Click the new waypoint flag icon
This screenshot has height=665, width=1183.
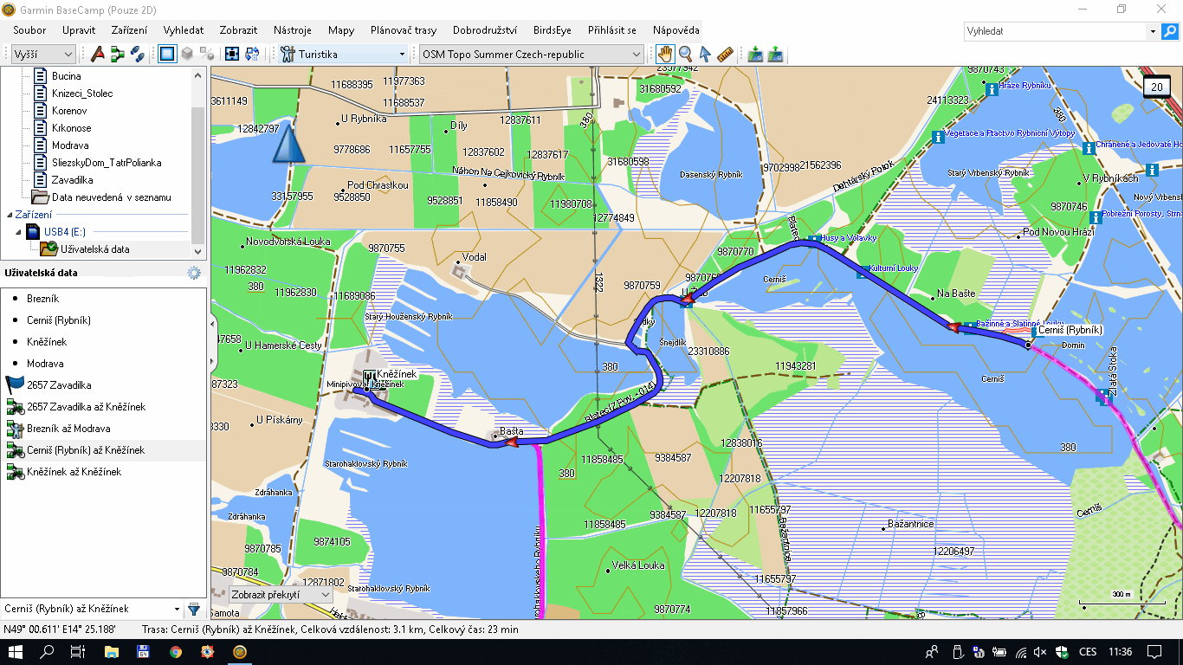pos(98,54)
